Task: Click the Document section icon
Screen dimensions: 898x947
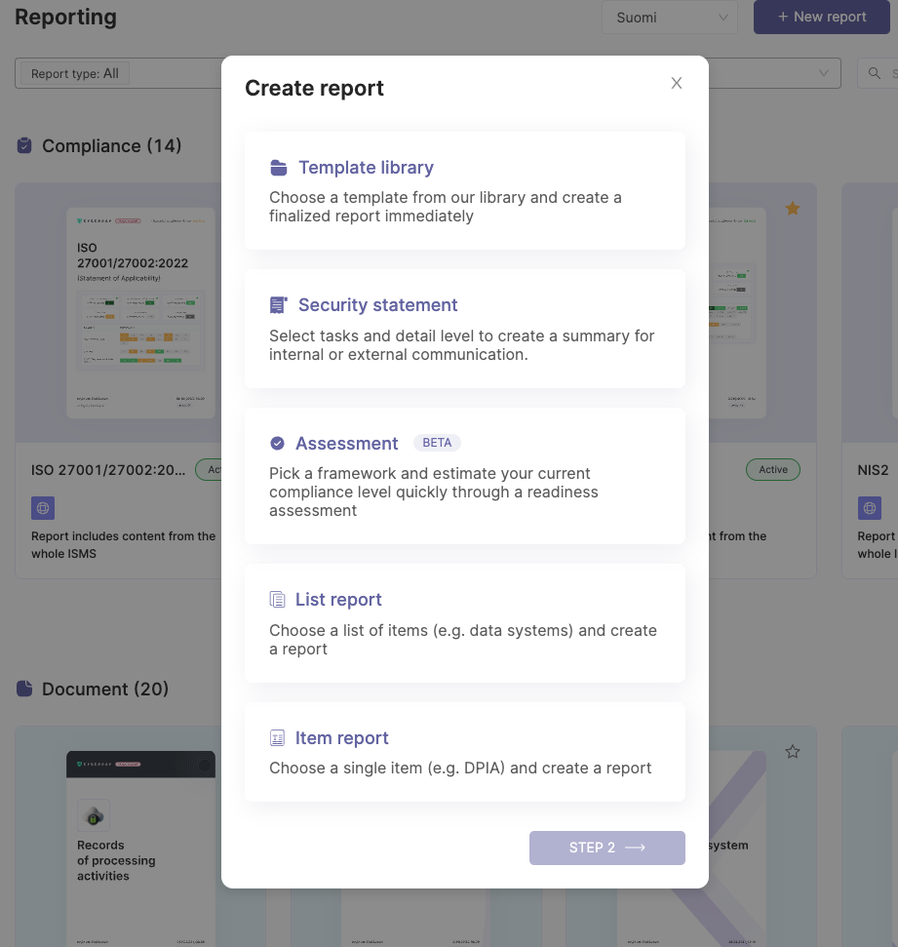Action: pyautogui.click(x=24, y=689)
